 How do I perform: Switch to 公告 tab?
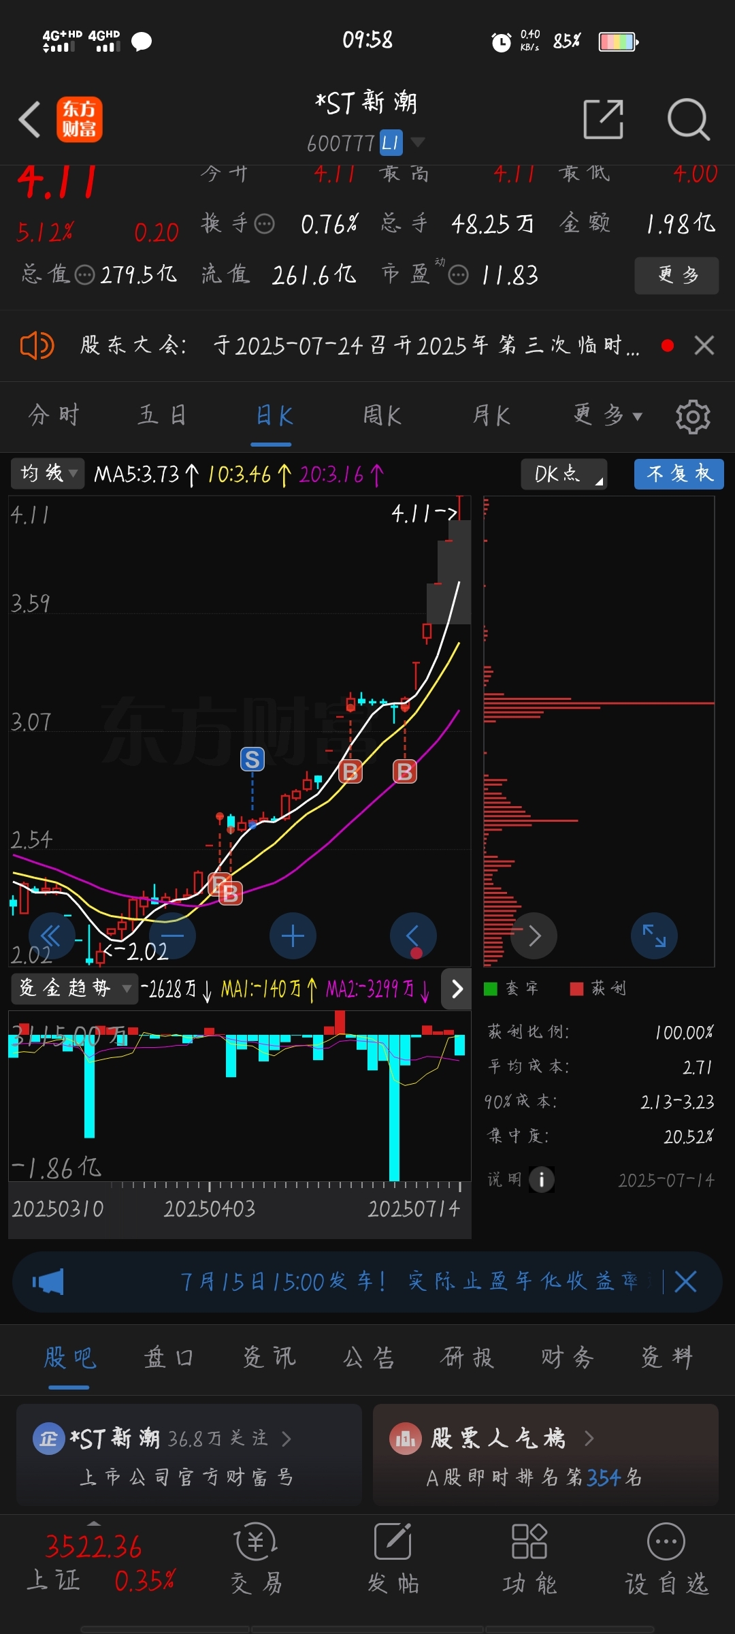coord(368,1358)
